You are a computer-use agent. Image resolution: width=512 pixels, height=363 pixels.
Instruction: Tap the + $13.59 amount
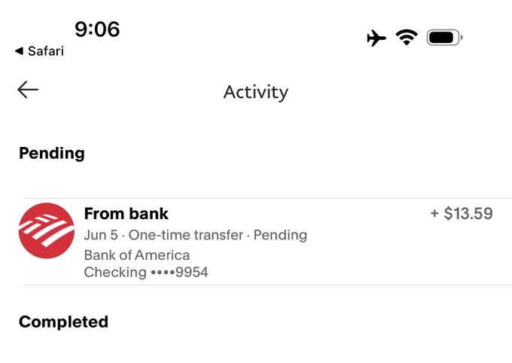462,213
